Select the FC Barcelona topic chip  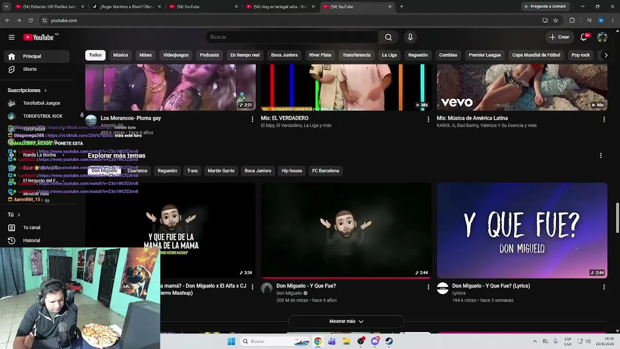point(325,171)
